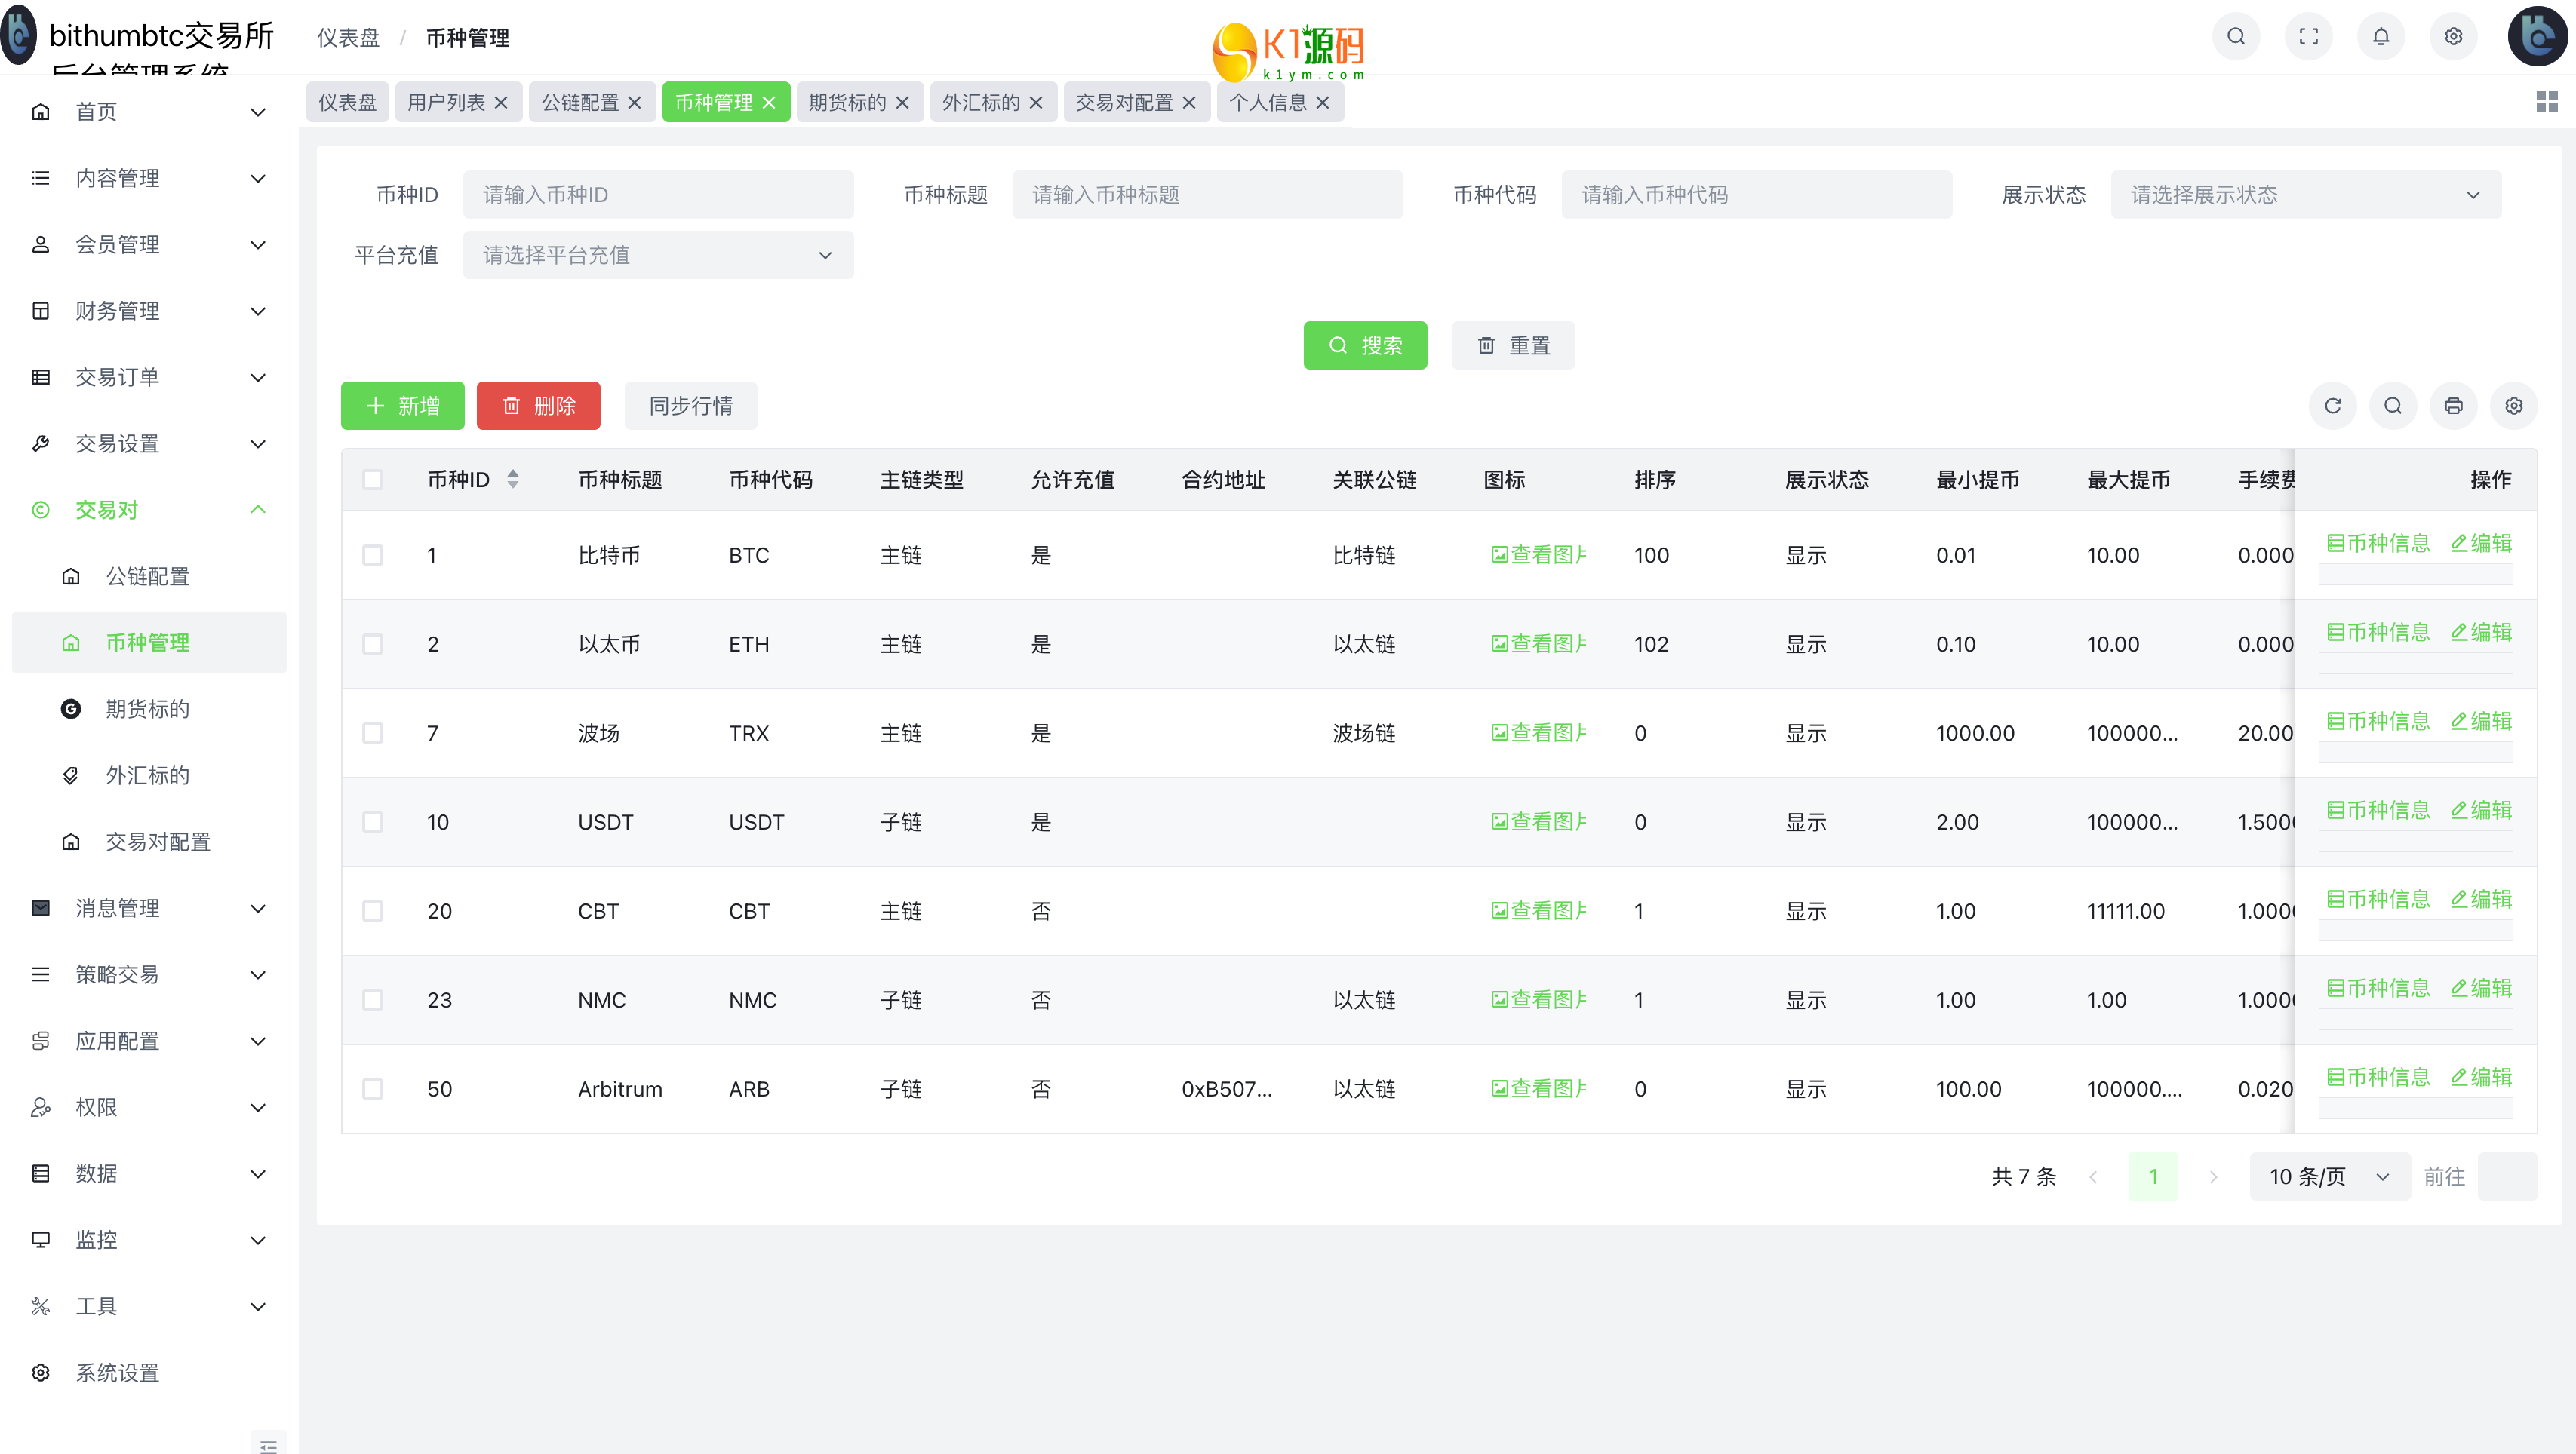
Task: Open the 平台充值 dropdown
Action: (x=657, y=256)
